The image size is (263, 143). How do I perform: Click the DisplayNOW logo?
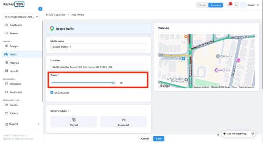click(13, 4)
